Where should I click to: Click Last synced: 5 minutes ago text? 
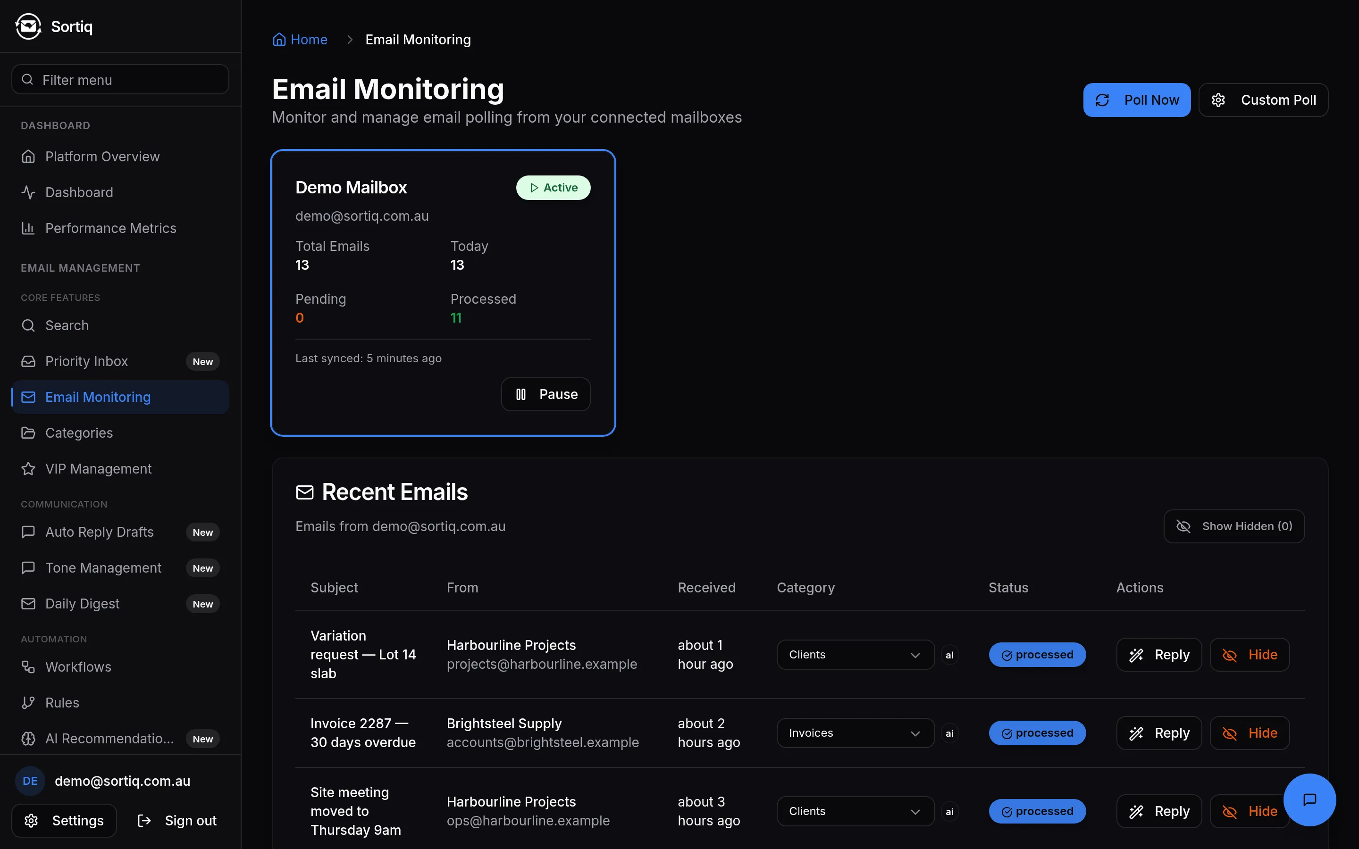(x=369, y=358)
